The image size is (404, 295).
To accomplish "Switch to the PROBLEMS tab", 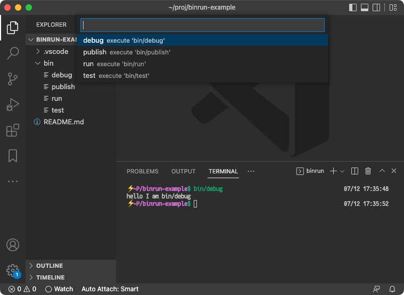I will [x=143, y=171].
